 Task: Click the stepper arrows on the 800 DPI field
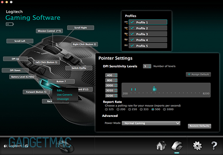click(116, 80)
